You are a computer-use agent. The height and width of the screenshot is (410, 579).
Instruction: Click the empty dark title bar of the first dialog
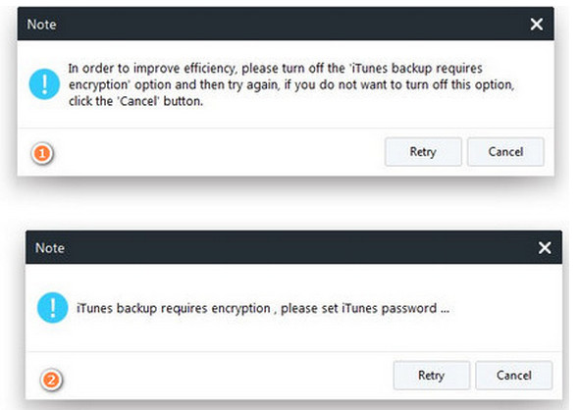[291, 25]
